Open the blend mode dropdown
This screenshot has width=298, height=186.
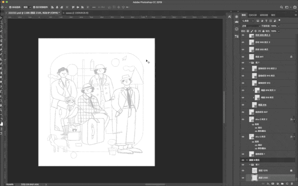[251, 26]
